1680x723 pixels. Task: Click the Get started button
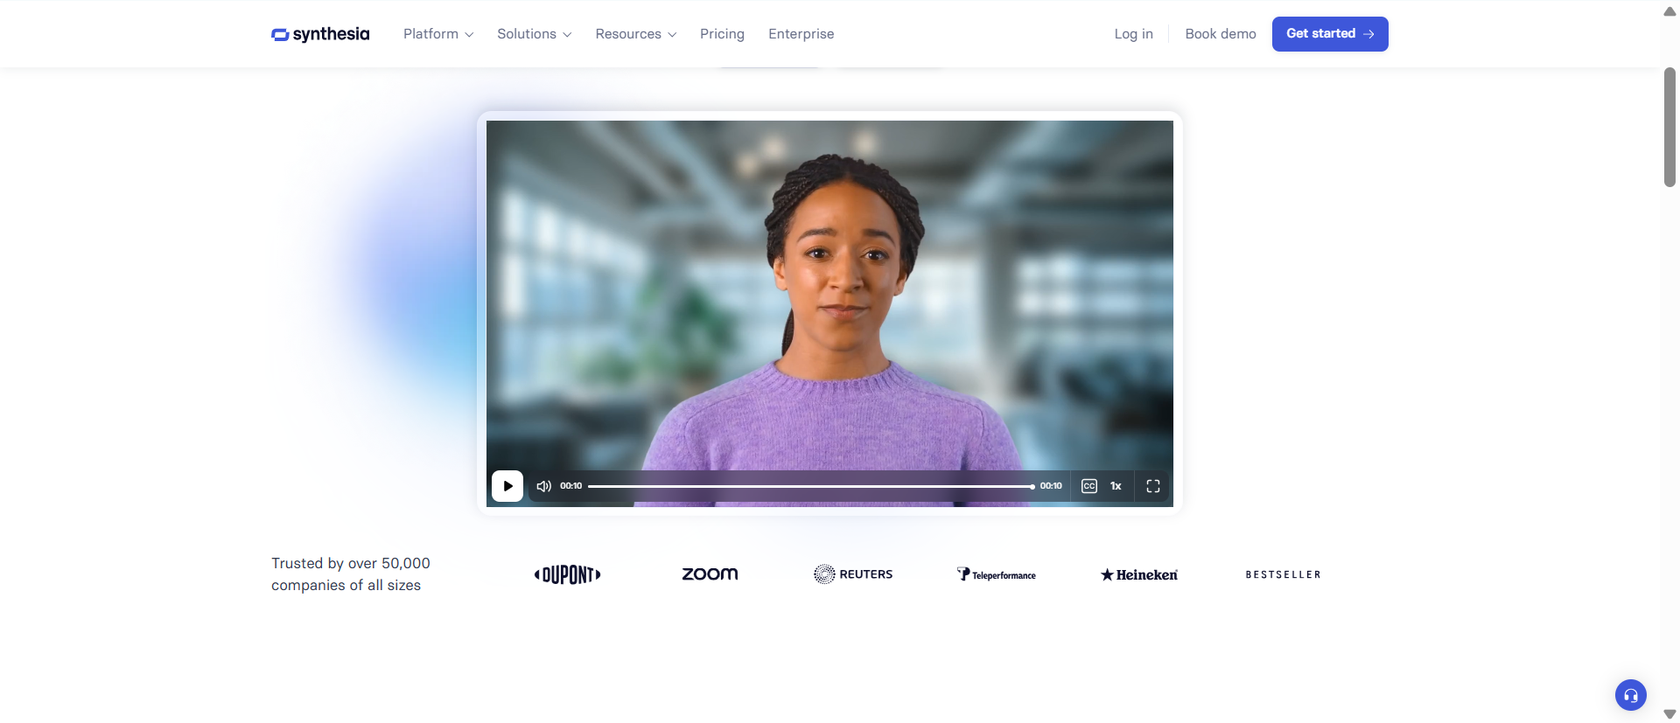point(1330,34)
